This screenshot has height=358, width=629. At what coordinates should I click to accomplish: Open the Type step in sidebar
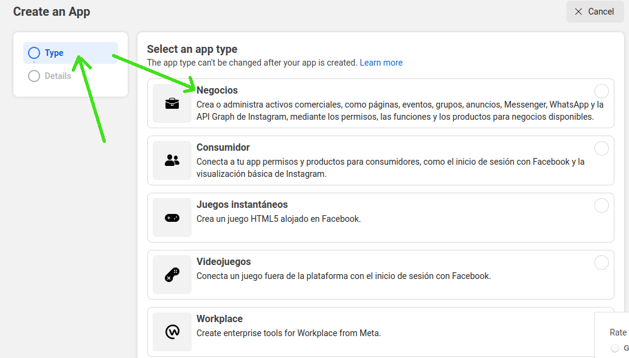(71, 53)
